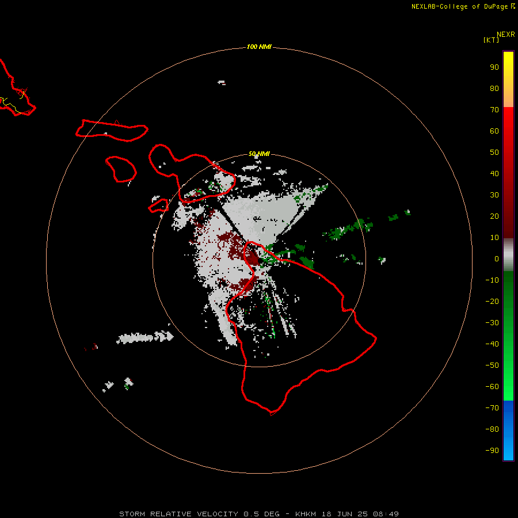
Task: Click the Molokai island outline on the map
Action: tap(112, 131)
